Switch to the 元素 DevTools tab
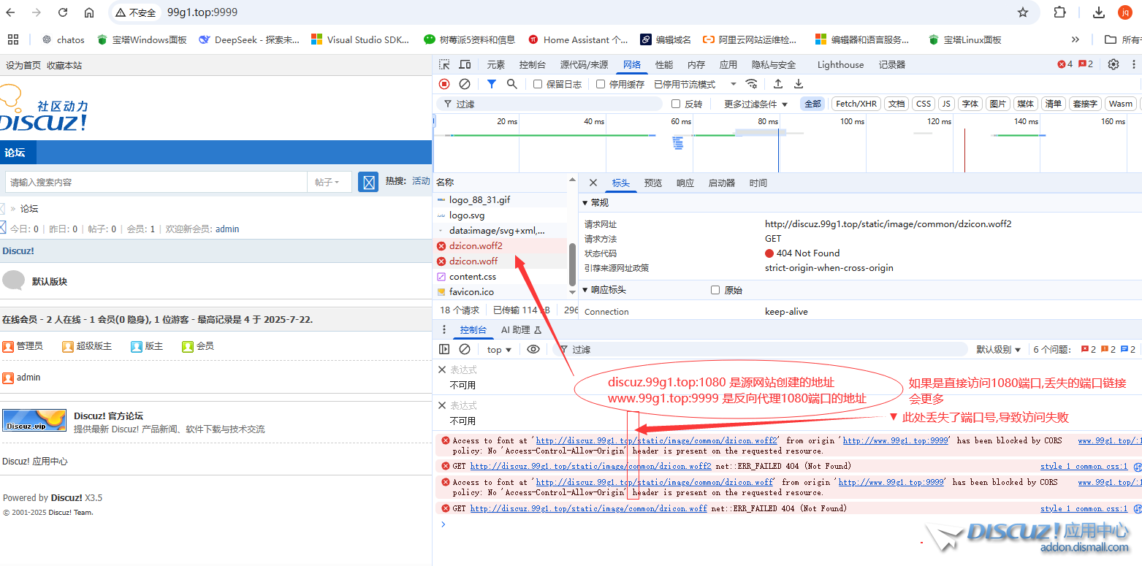This screenshot has height=566, width=1142. click(x=495, y=64)
